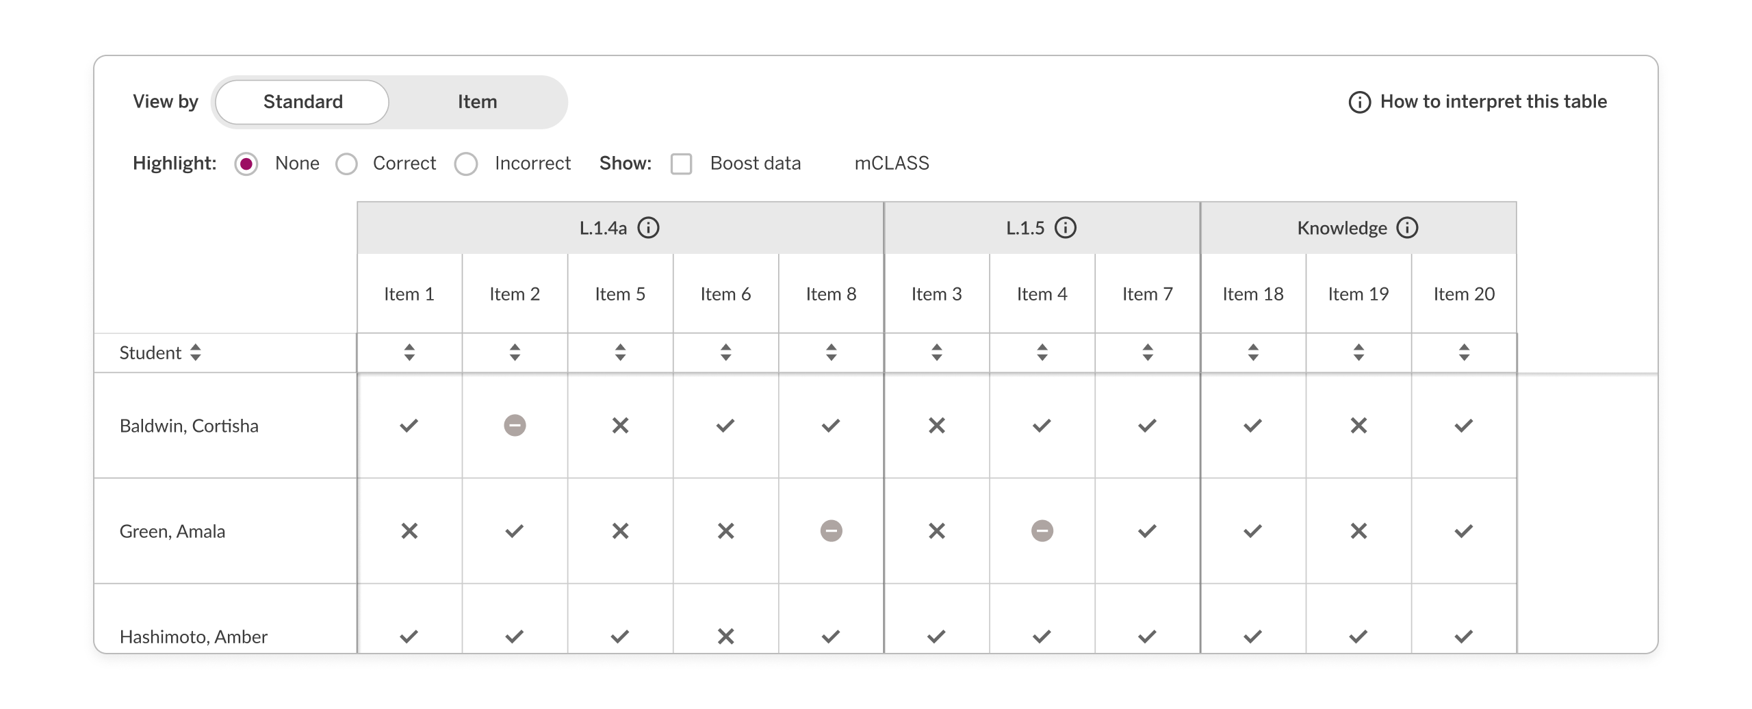Open the L.1.5 standard info icon

click(1066, 228)
